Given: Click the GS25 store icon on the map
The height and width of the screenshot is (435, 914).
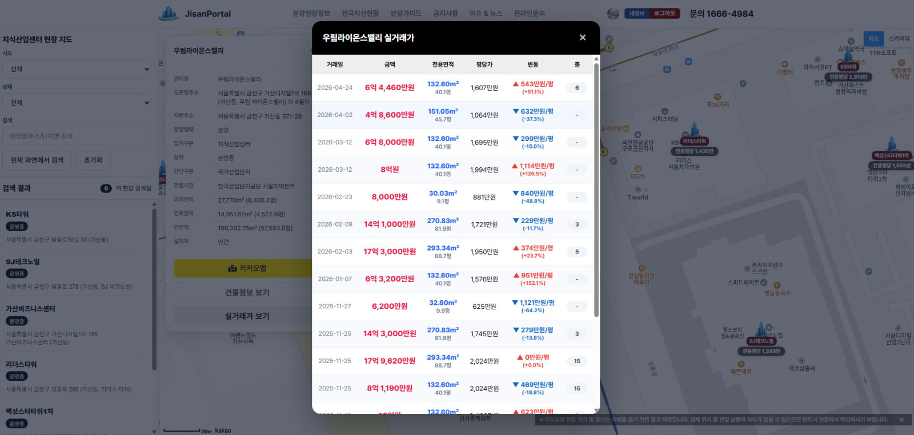Looking at the screenshot, I should pyautogui.click(x=638, y=169).
